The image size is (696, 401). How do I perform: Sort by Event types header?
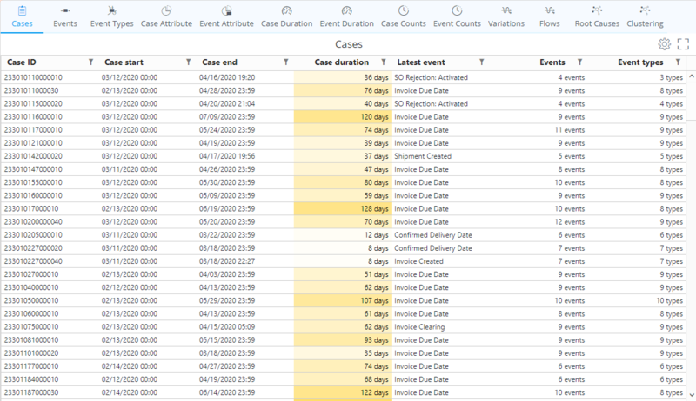coord(640,62)
